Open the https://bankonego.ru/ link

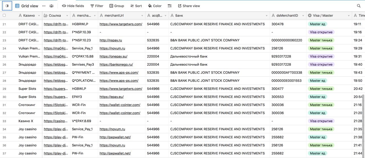(x=116, y=65)
